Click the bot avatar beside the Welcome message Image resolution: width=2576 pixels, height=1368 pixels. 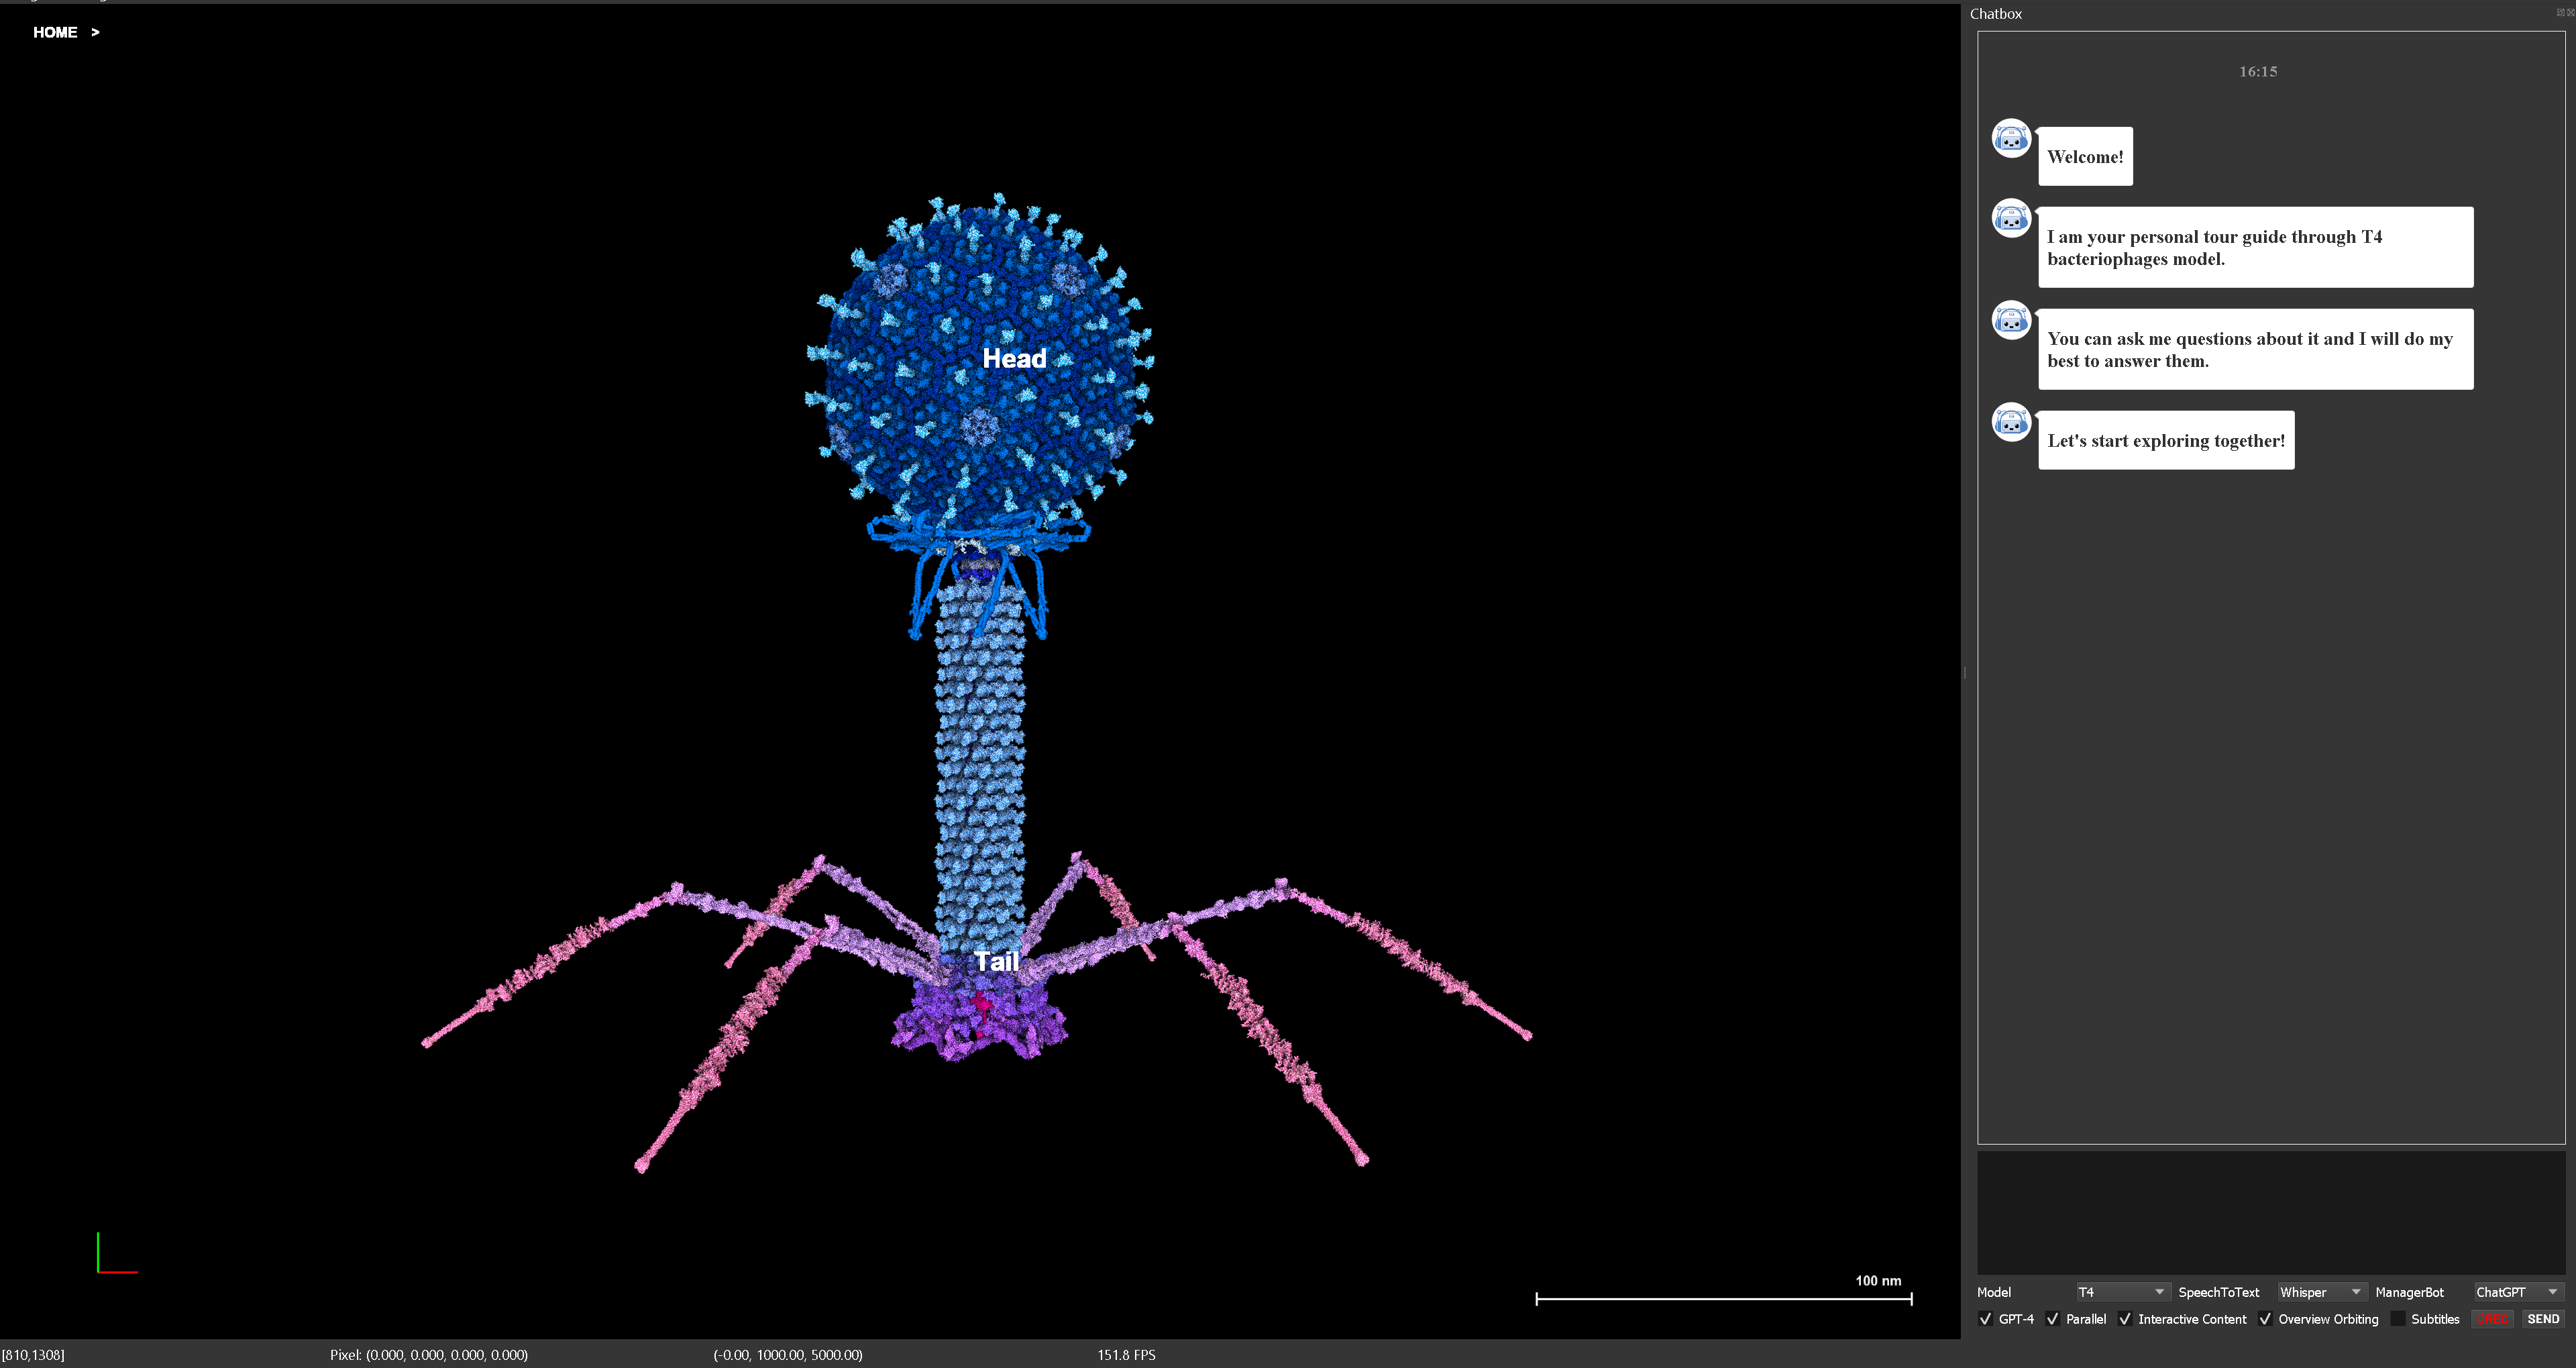[2011, 139]
